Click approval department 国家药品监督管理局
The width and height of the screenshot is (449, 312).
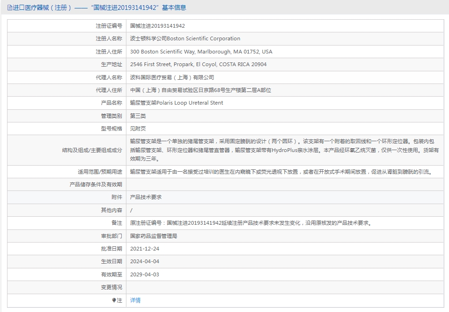click(x=154, y=236)
